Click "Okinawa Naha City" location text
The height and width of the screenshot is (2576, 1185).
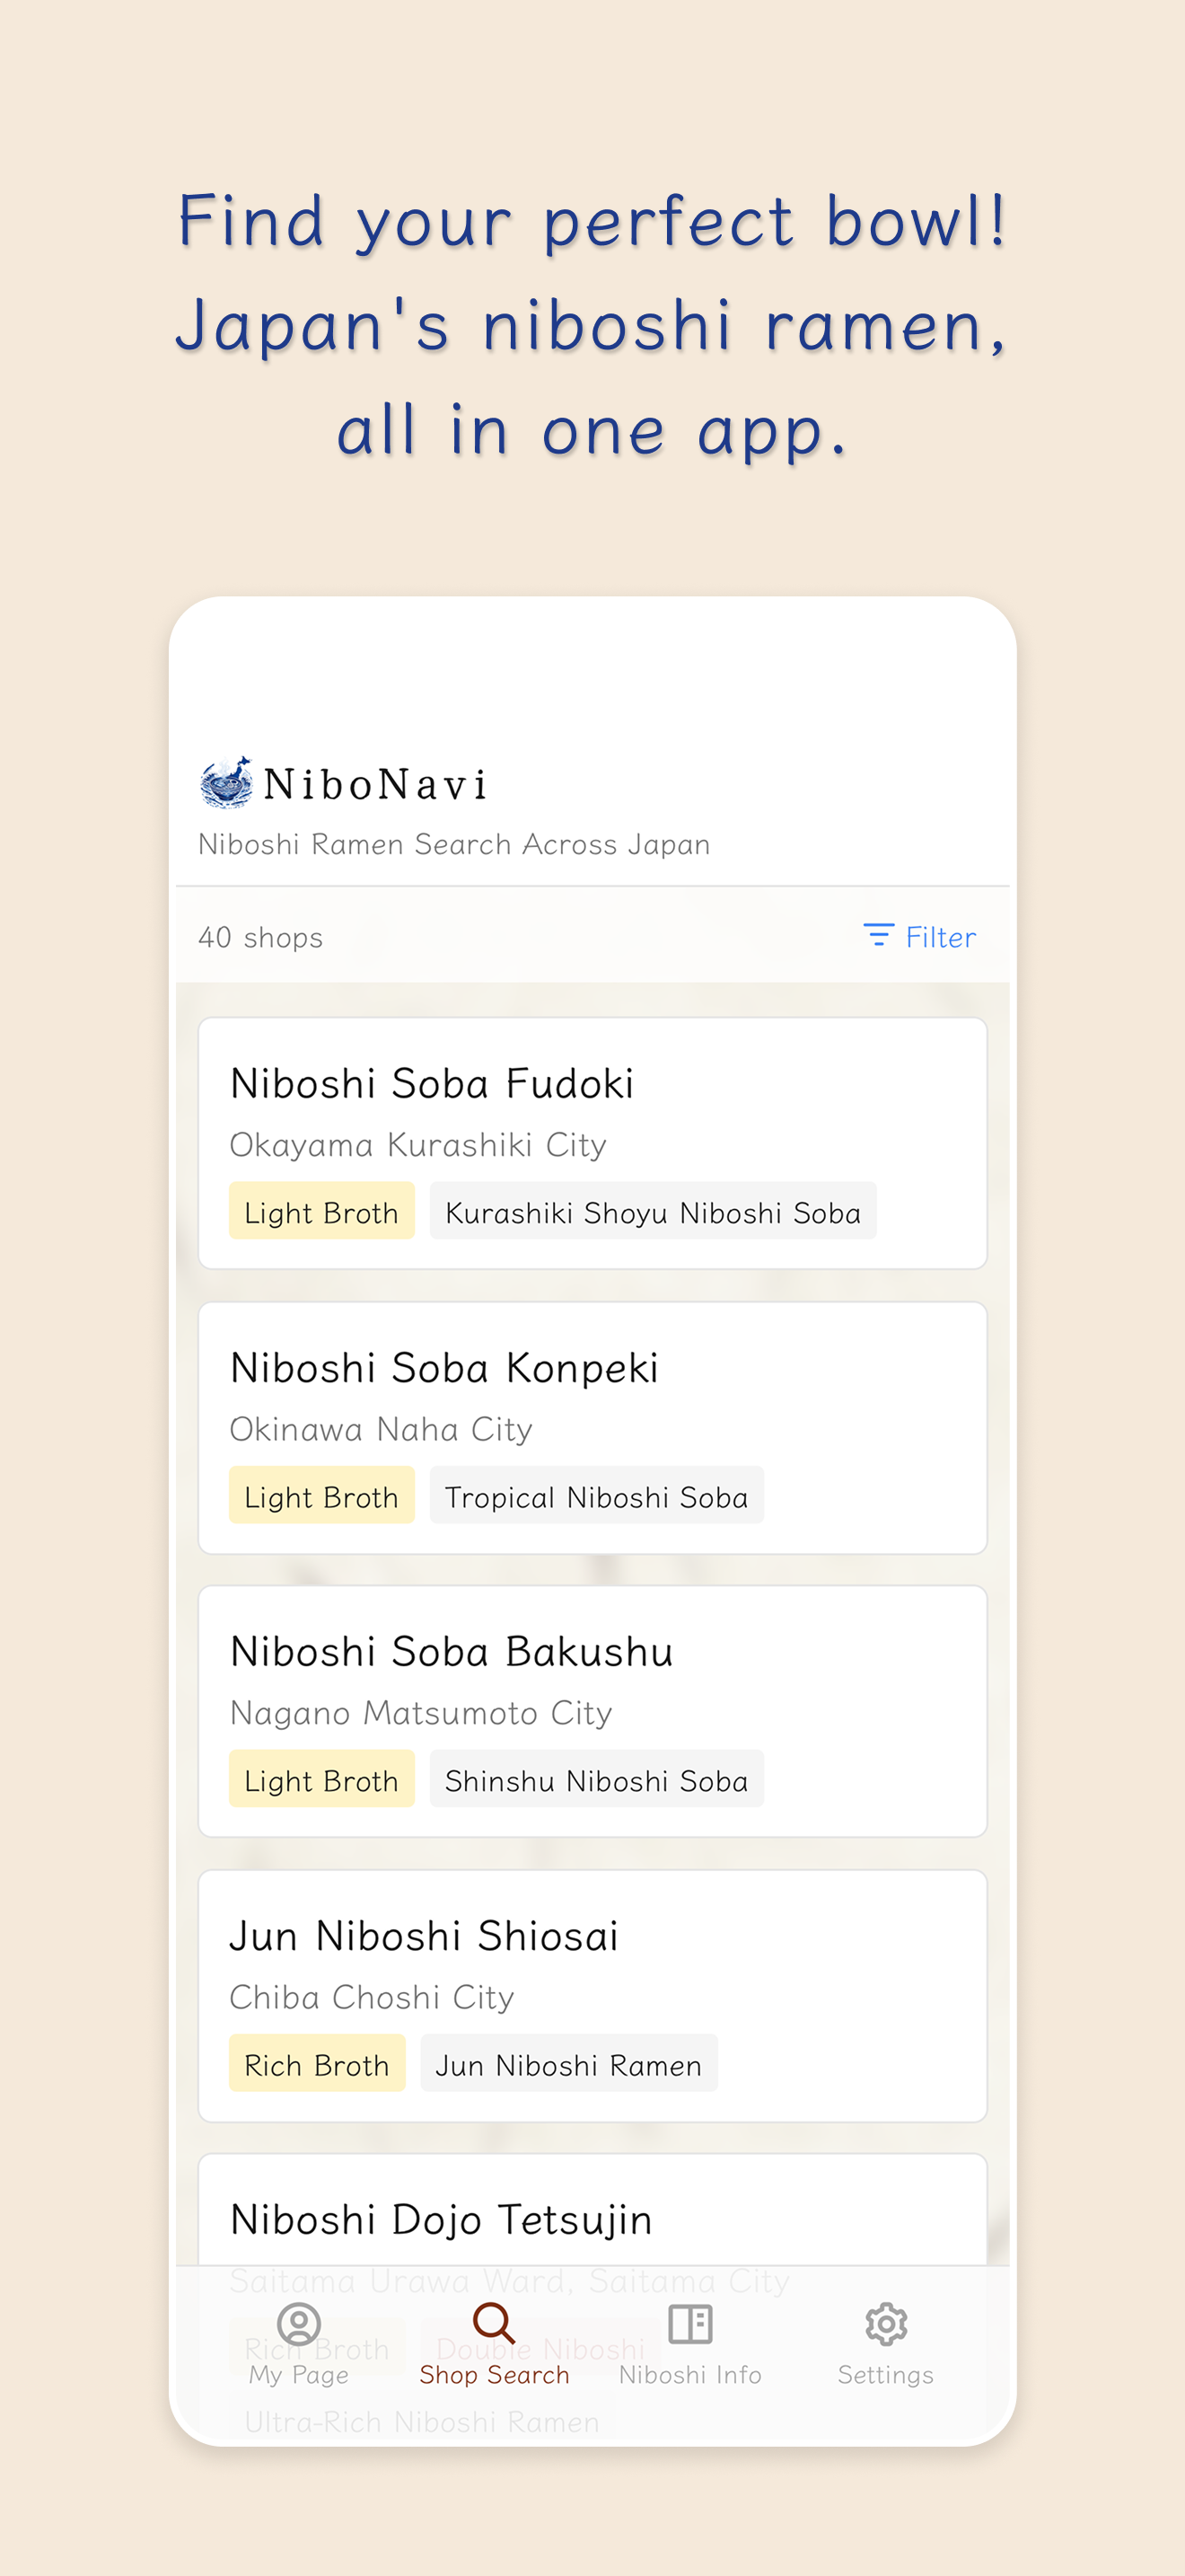click(x=382, y=1429)
